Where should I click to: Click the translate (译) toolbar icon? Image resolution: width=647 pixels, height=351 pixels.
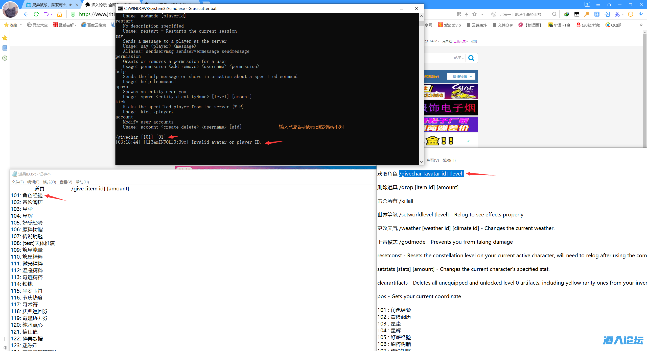coord(597,14)
